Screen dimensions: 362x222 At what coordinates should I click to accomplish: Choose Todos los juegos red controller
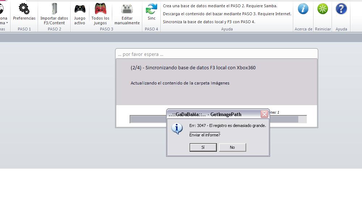click(100, 9)
